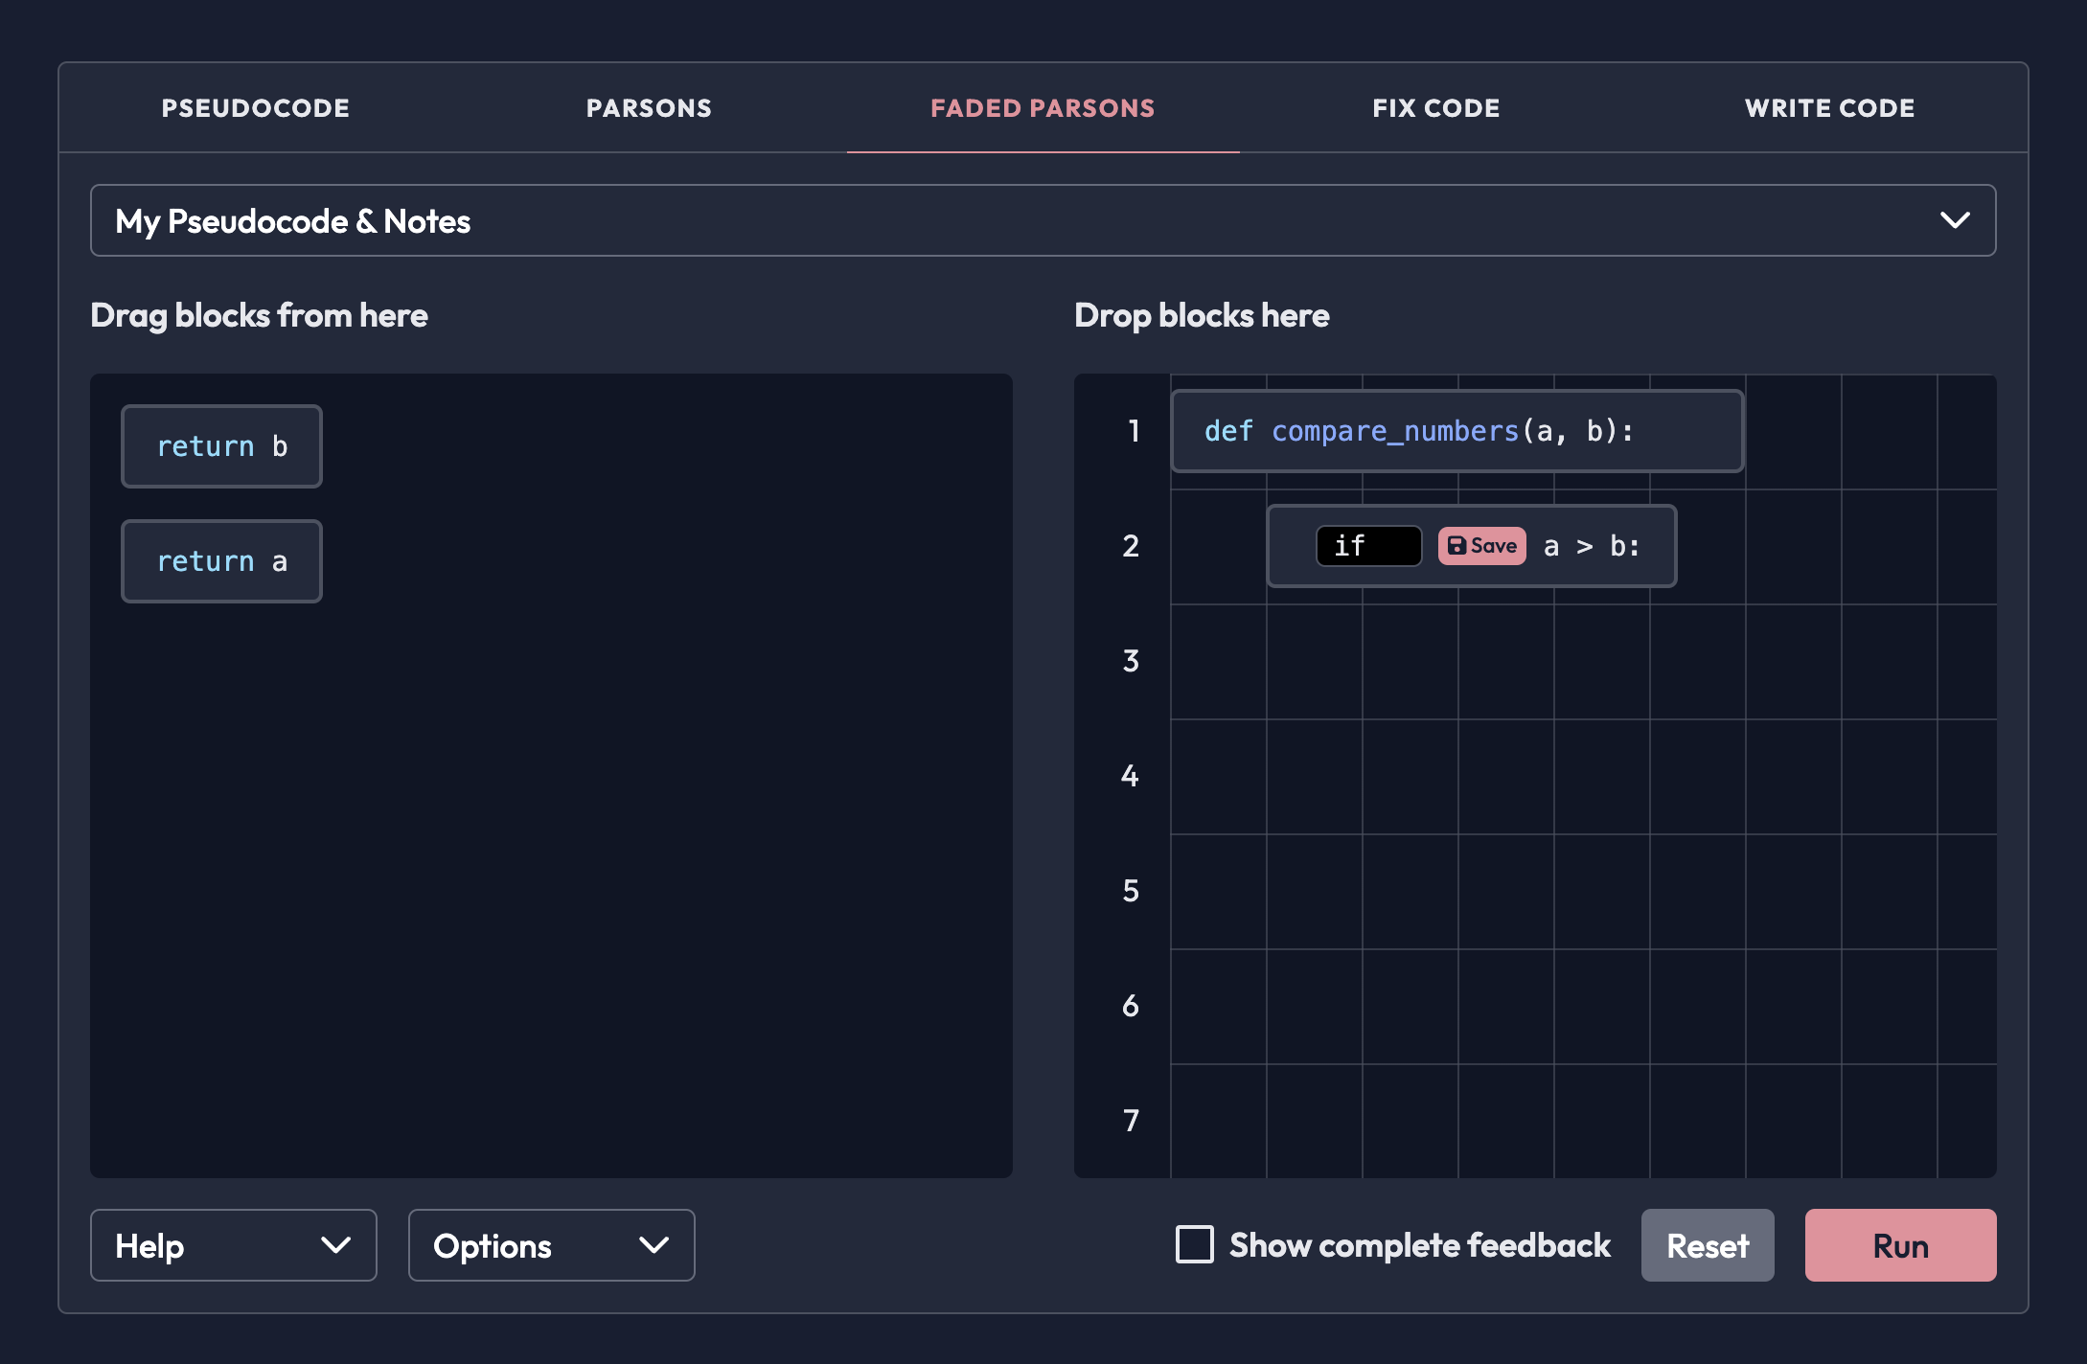This screenshot has height=1364, width=2087.
Task: Switch to the Pseudocode tab
Action: [x=256, y=108]
